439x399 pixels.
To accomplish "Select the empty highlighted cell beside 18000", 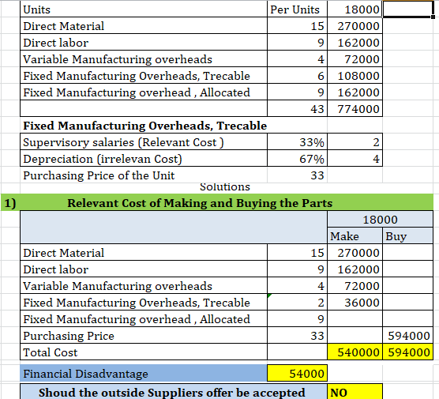I will 408,9.
